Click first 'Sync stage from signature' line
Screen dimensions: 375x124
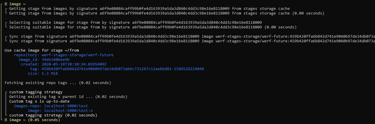(x=192, y=37)
